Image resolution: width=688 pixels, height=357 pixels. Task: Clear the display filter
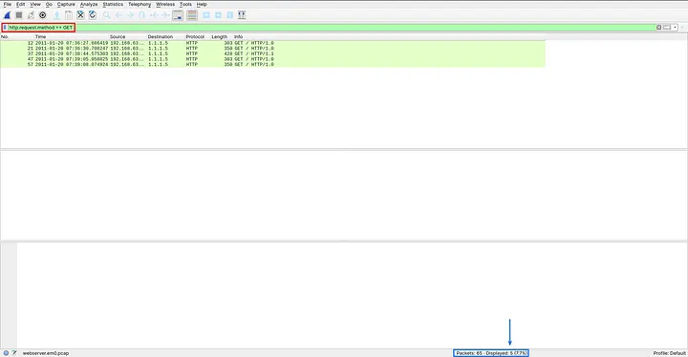pyautogui.click(x=658, y=27)
